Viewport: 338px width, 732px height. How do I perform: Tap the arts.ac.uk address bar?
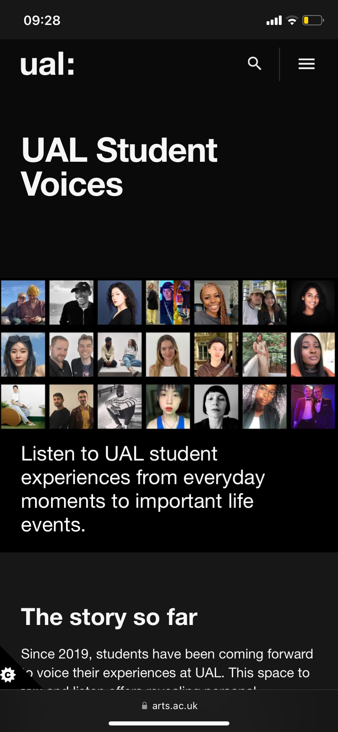tap(169, 705)
